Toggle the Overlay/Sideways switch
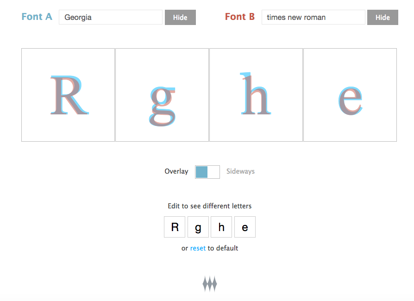 pyautogui.click(x=207, y=172)
